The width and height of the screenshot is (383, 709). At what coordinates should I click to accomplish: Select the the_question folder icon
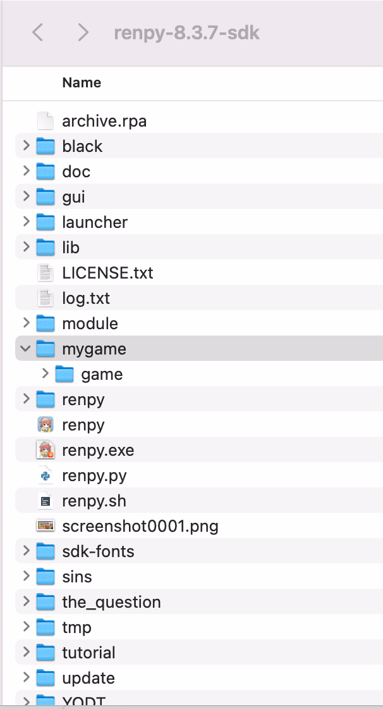tap(45, 602)
